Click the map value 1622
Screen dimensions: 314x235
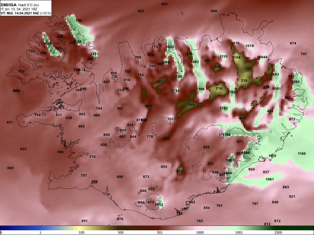coord(170,47)
